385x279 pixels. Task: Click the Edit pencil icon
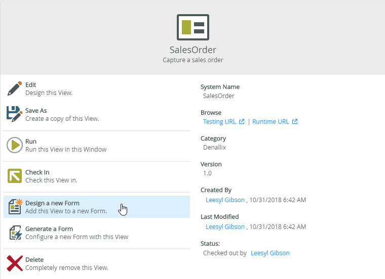[x=15, y=88]
